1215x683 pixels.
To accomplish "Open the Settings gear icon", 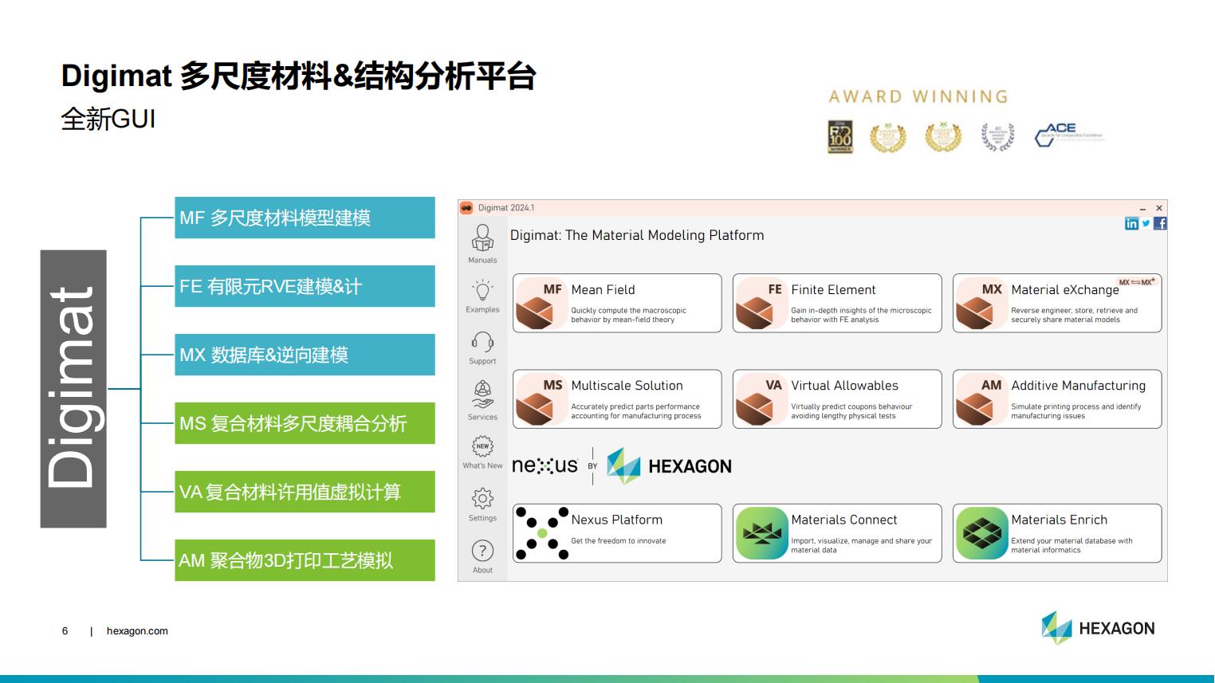I will [x=482, y=499].
